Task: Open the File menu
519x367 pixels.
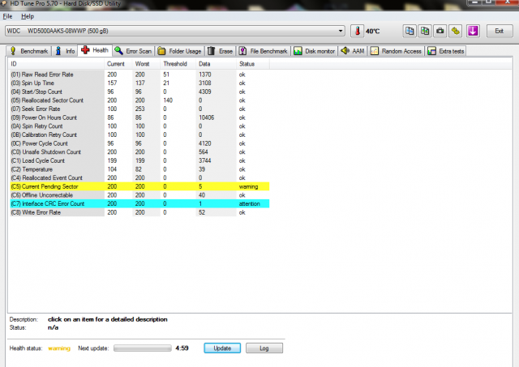Action: coord(7,16)
